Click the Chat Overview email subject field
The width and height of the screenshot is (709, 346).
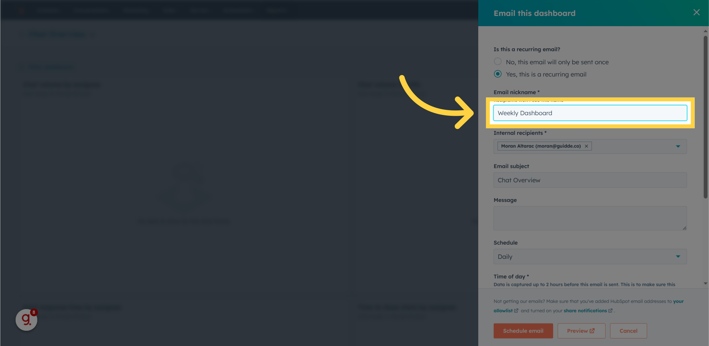[590, 180]
